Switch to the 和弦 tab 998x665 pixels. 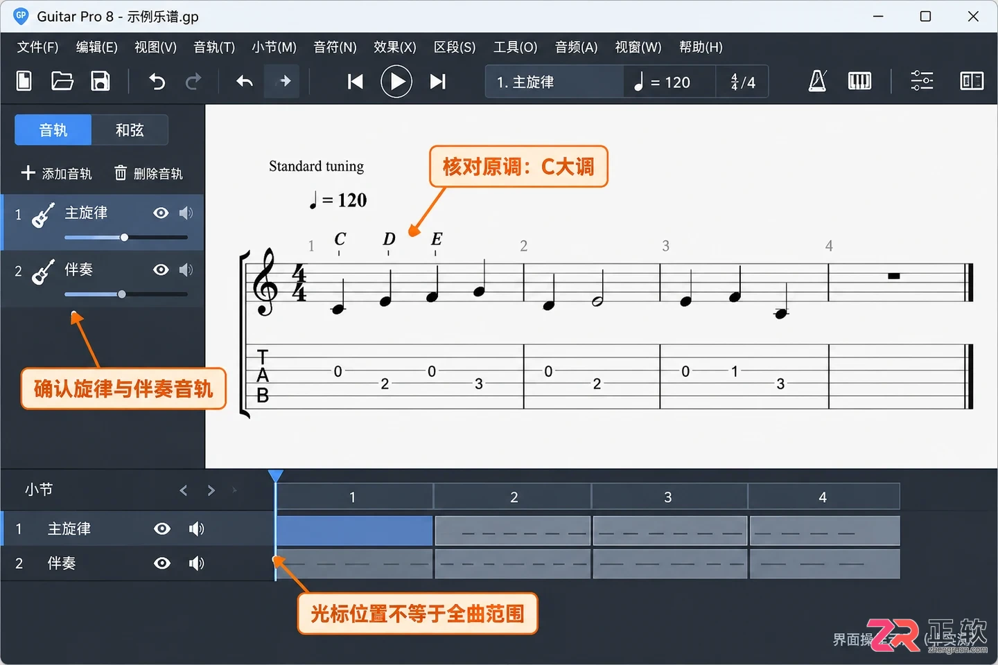(x=130, y=130)
